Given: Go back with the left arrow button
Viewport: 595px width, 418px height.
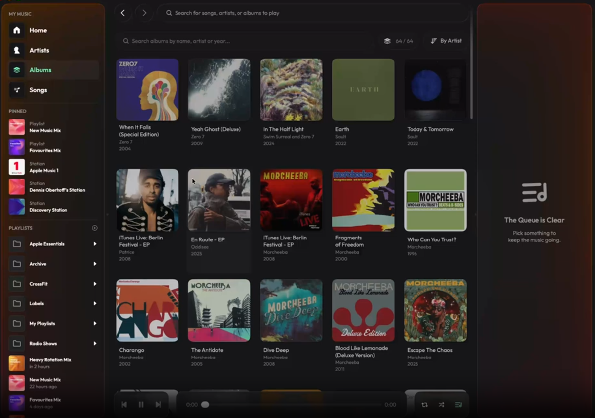Looking at the screenshot, I should click(x=123, y=13).
